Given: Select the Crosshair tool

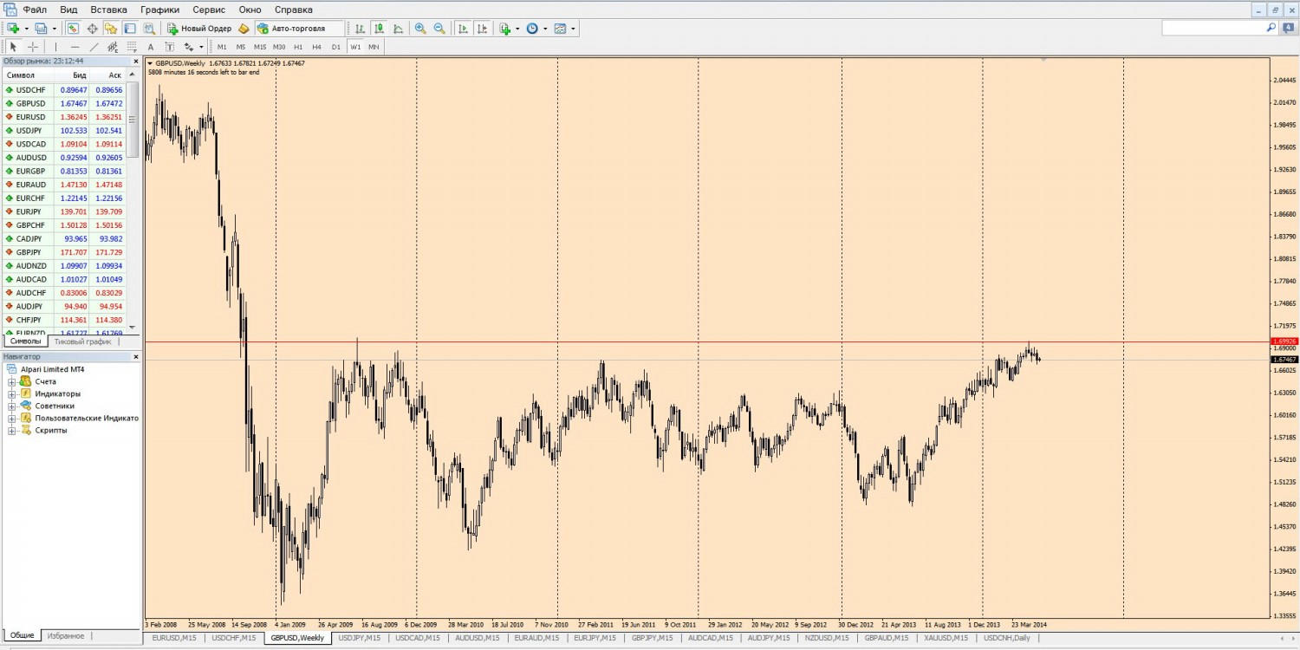Looking at the screenshot, I should pyautogui.click(x=33, y=47).
